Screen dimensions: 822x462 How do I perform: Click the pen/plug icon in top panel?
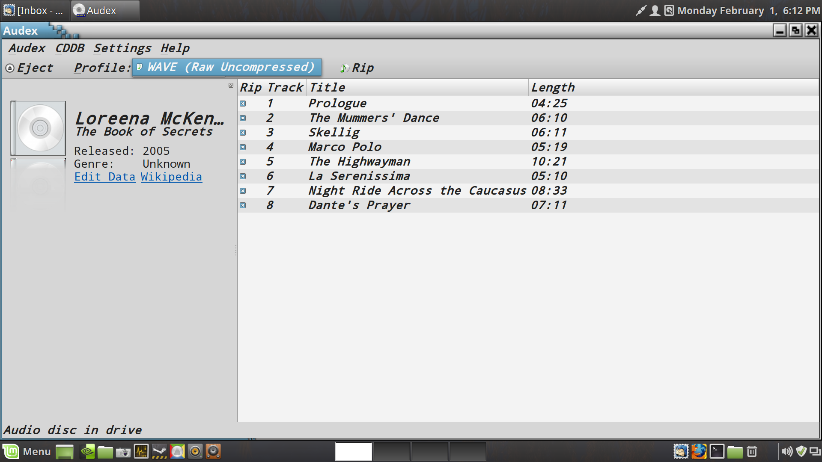tap(641, 10)
